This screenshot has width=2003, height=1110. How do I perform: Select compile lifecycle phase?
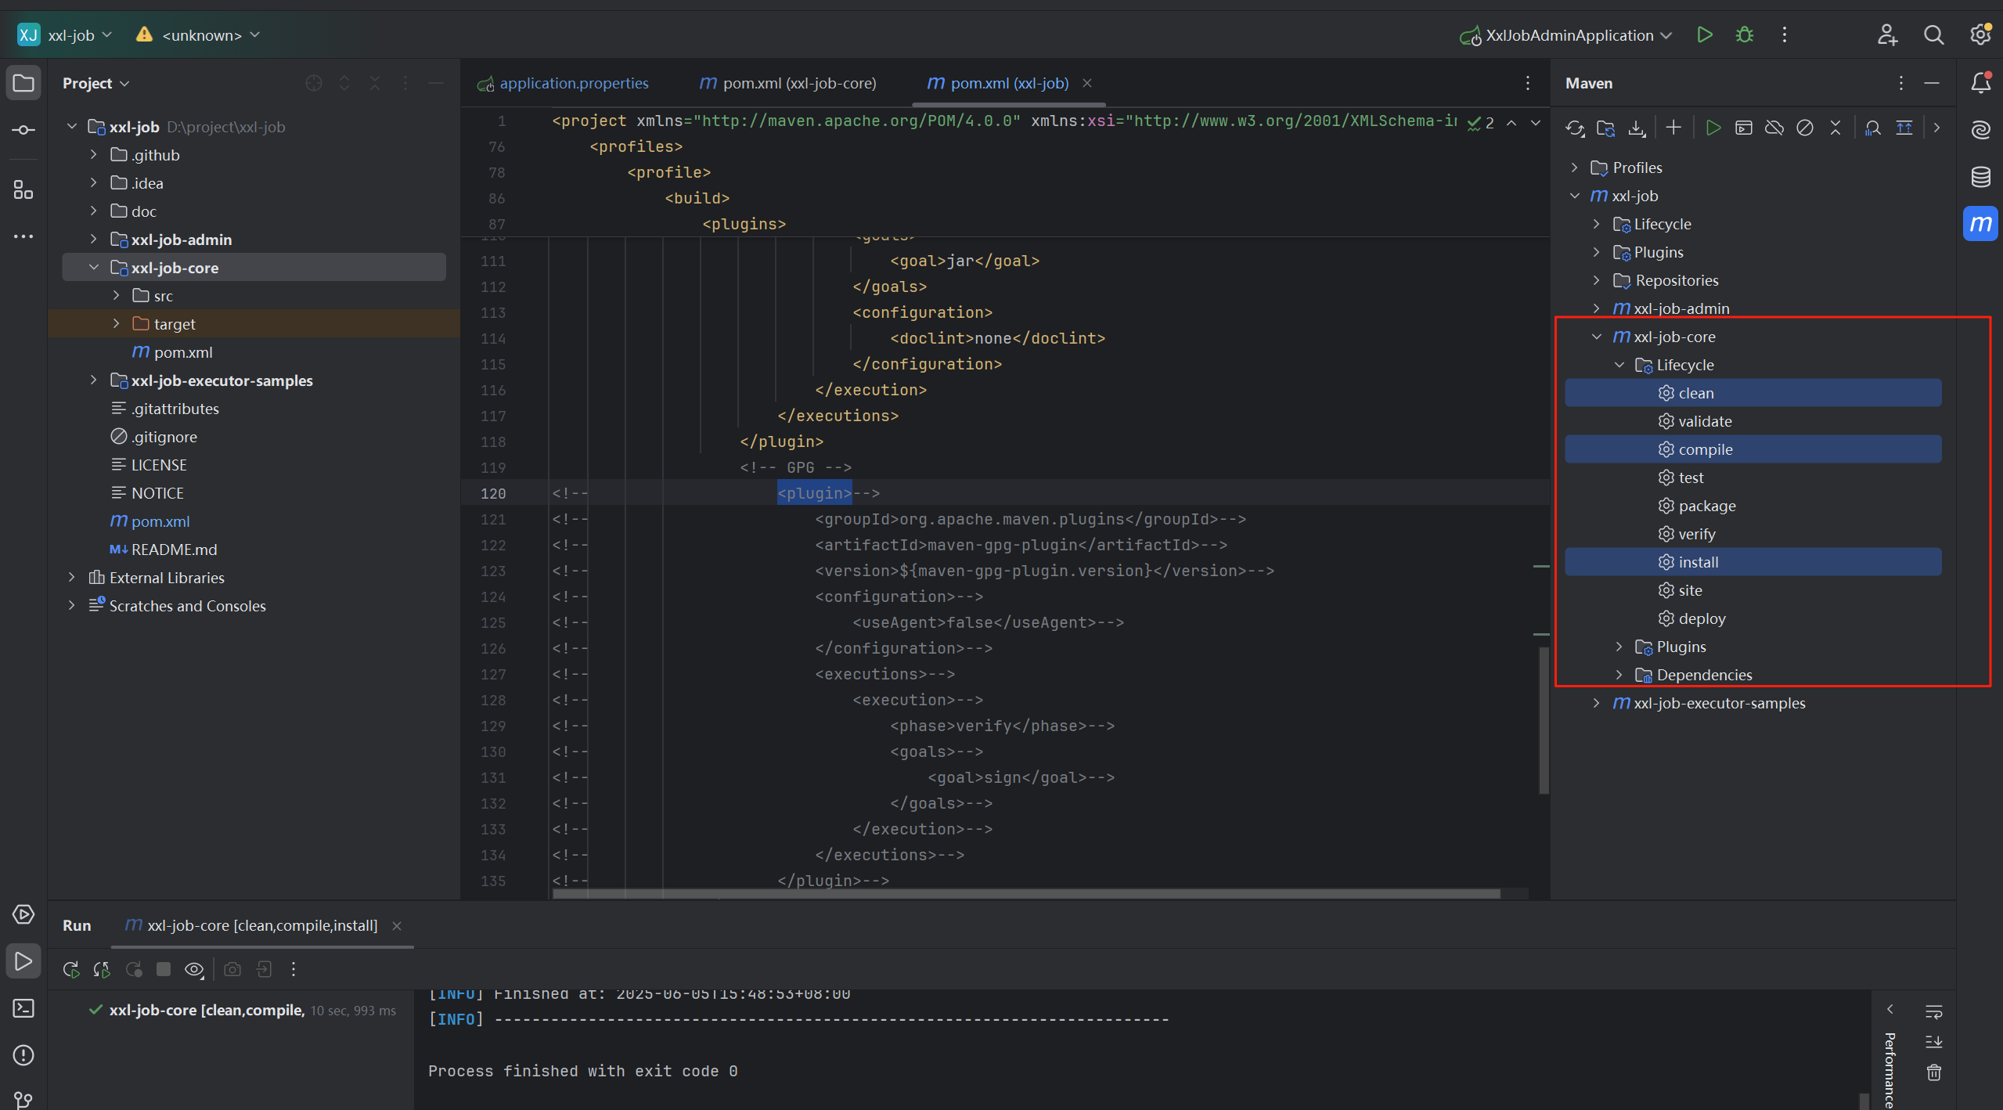[1753, 449]
